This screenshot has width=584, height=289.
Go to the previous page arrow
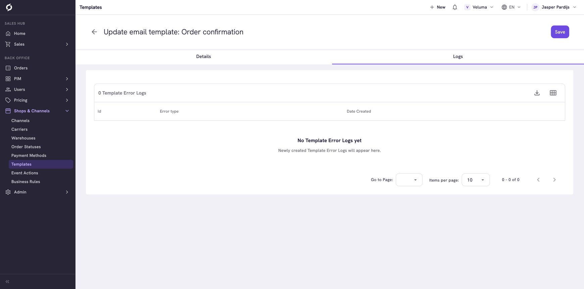click(x=538, y=180)
